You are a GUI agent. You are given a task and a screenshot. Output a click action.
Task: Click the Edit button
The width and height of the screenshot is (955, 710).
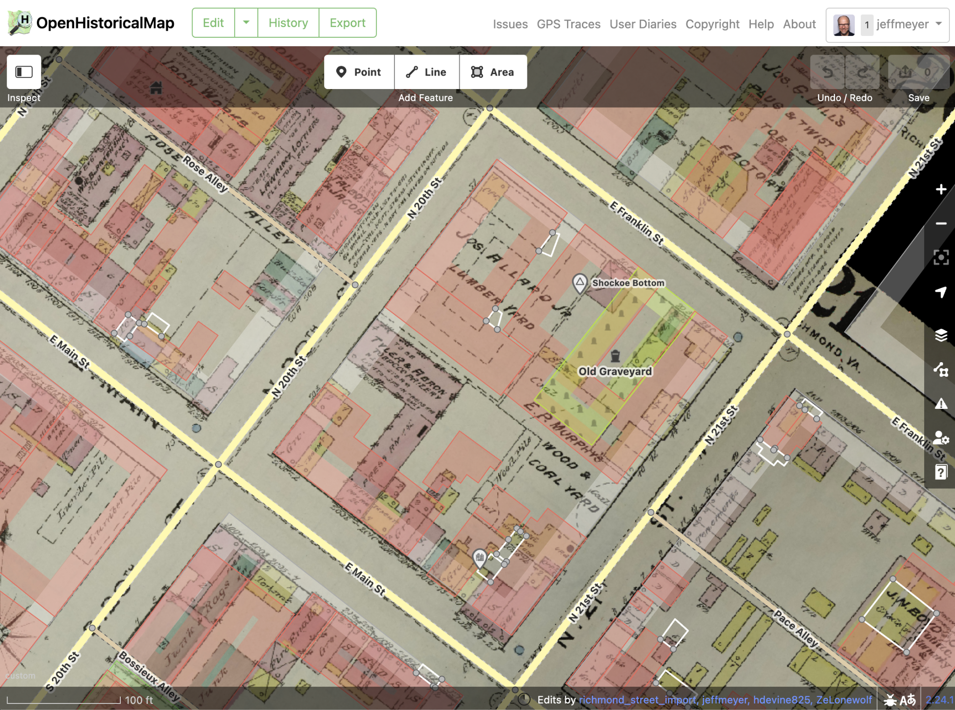[213, 23]
